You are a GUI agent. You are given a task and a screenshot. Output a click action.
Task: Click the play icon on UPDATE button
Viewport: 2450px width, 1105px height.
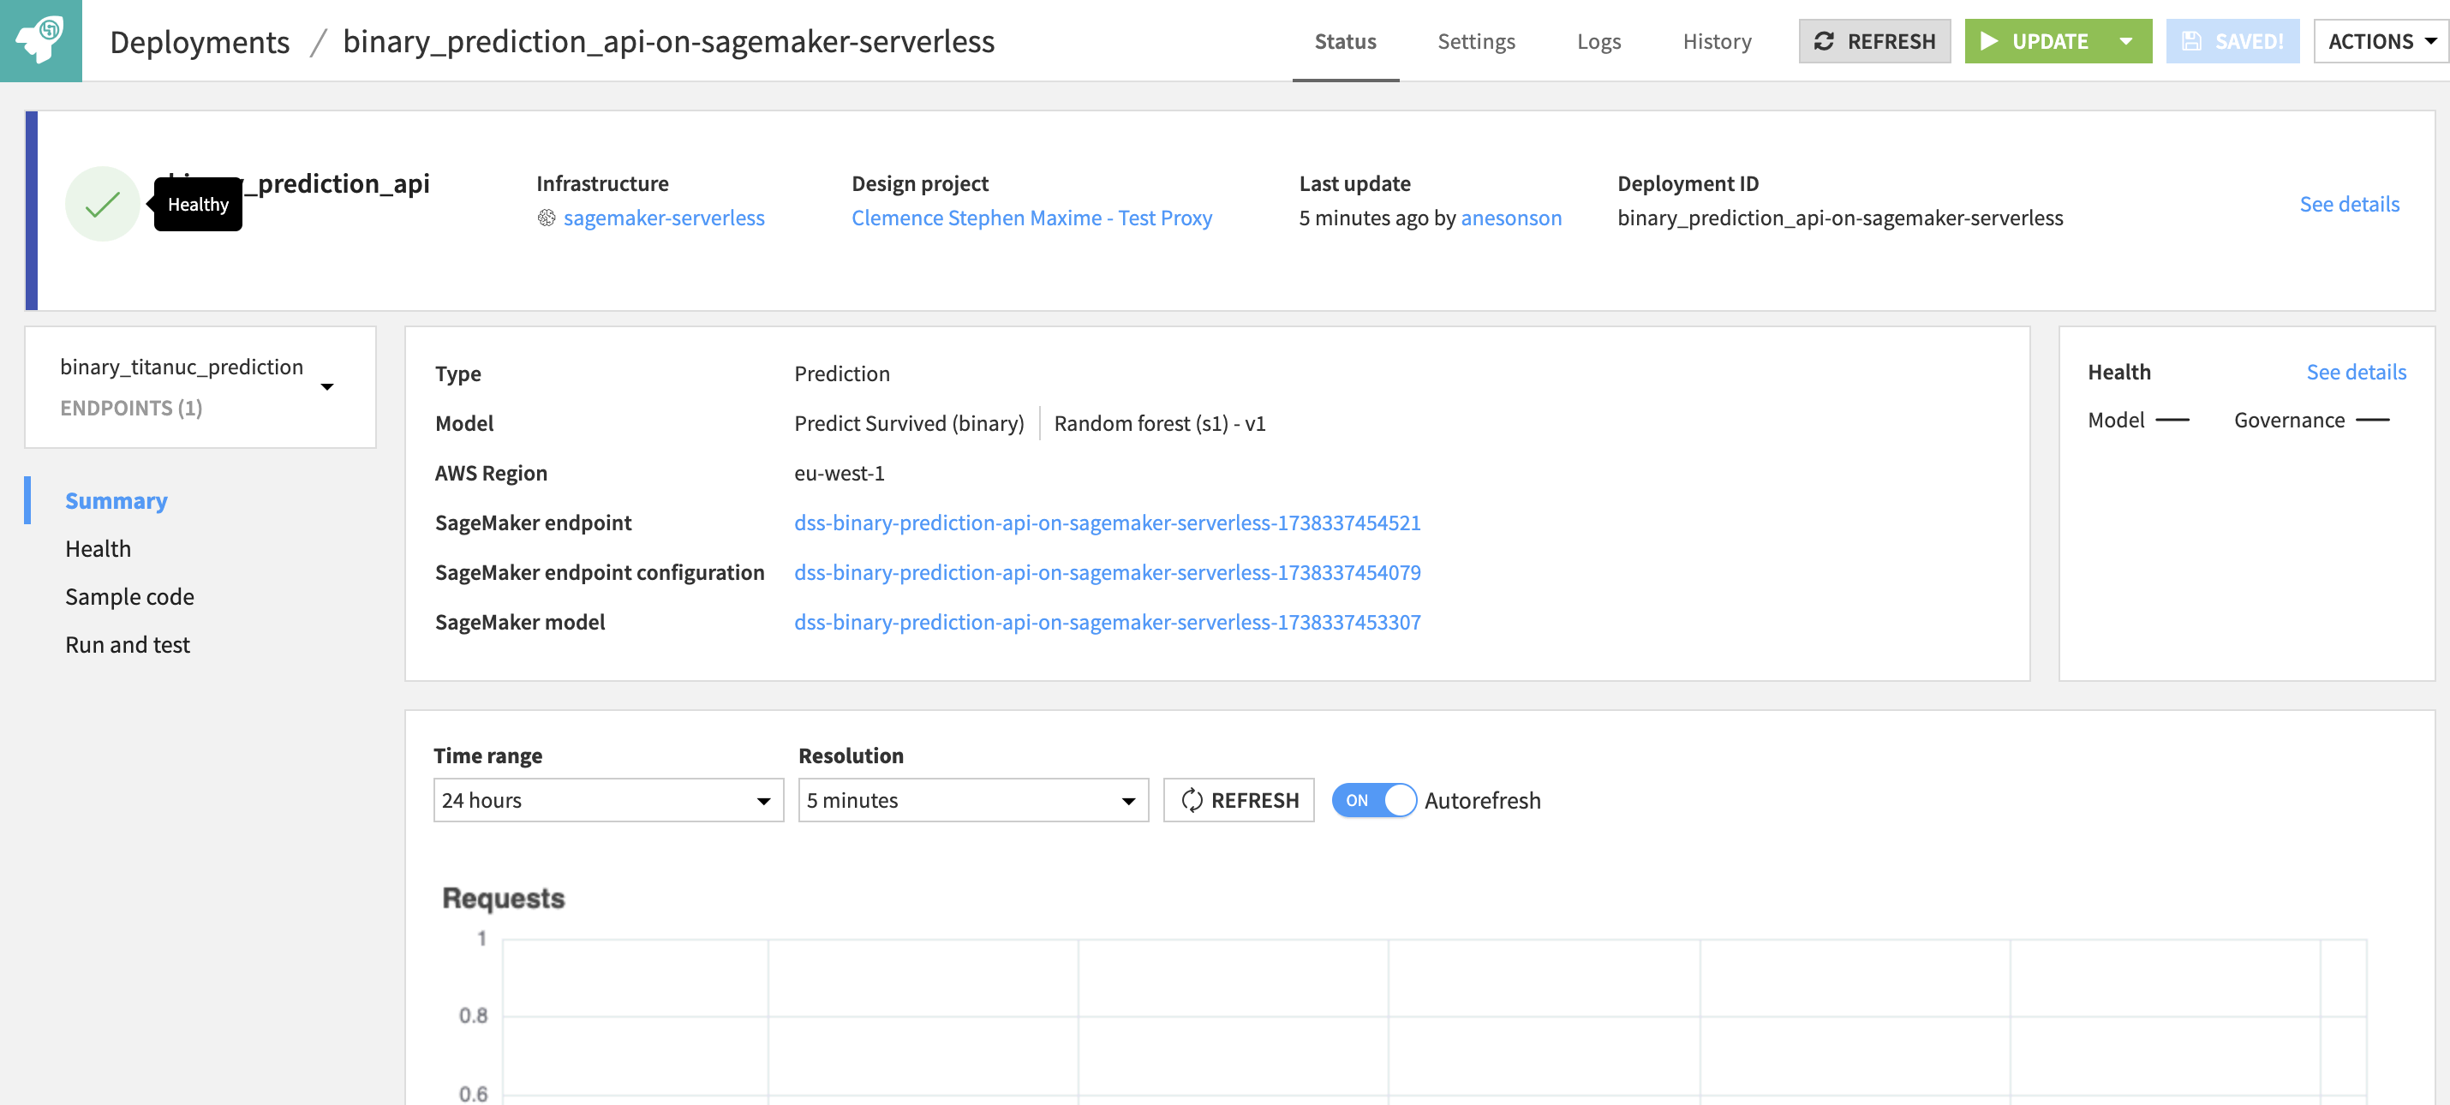(x=1989, y=41)
